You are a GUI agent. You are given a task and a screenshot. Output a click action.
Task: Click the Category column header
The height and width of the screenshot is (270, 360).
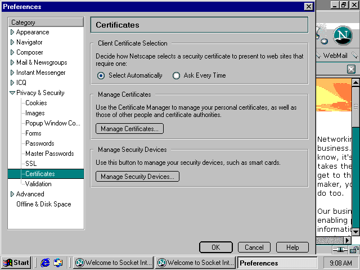(x=46, y=22)
